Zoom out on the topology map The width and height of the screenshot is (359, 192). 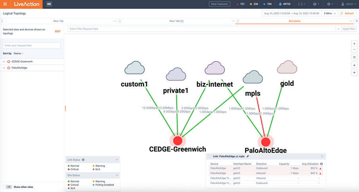click(354, 50)
